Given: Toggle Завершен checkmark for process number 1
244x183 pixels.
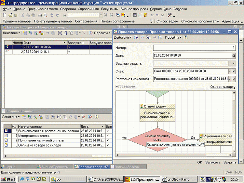Looking at the screenshot, I should [x=69, y=47].
